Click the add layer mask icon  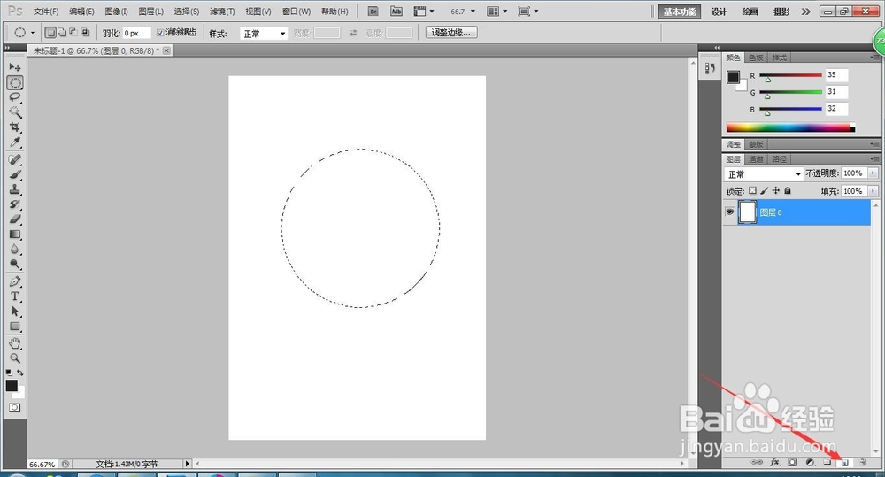tap(793, 462)
